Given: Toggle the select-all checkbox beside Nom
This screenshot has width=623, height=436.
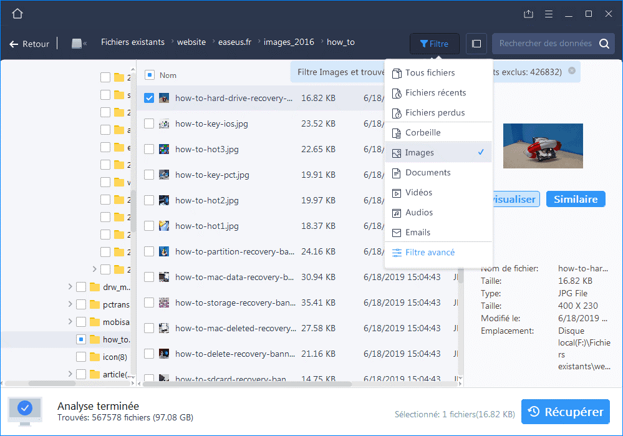Looking at the screenshot, I should (150, 75).
